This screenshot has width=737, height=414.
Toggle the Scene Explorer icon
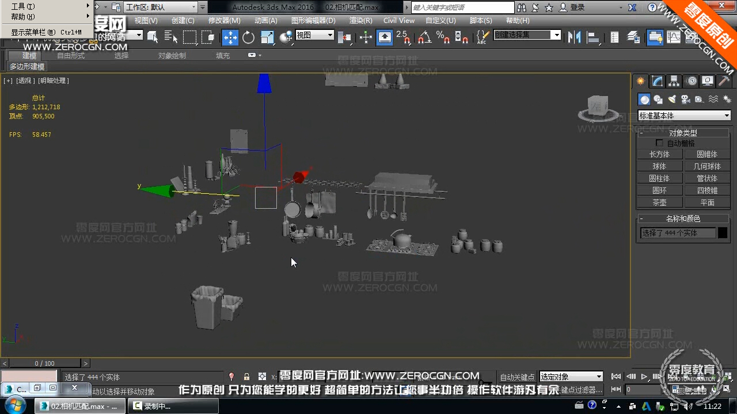614,37
